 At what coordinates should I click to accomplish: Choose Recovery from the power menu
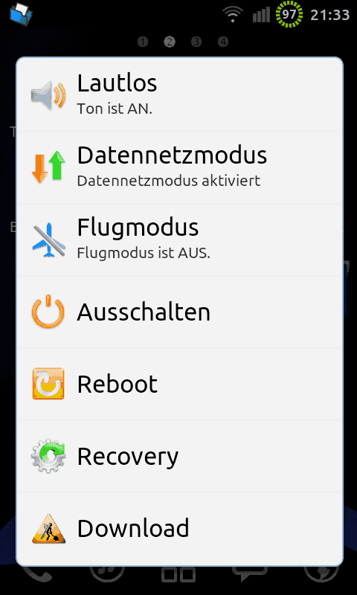coord(179,456)
